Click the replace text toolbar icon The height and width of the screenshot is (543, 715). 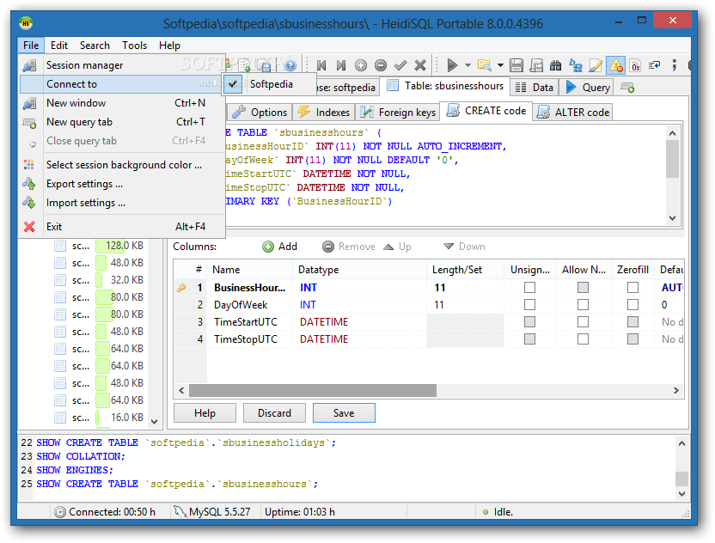(x=576, y=65)
